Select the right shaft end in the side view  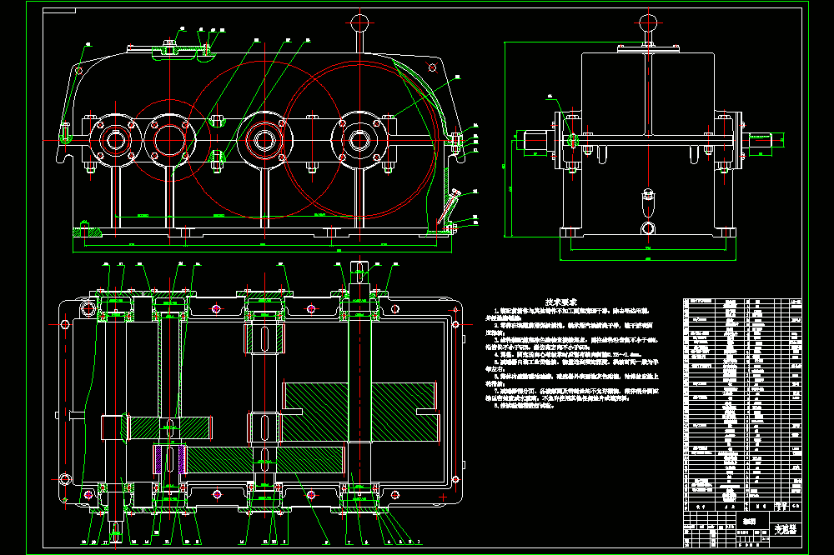[763, 140]
